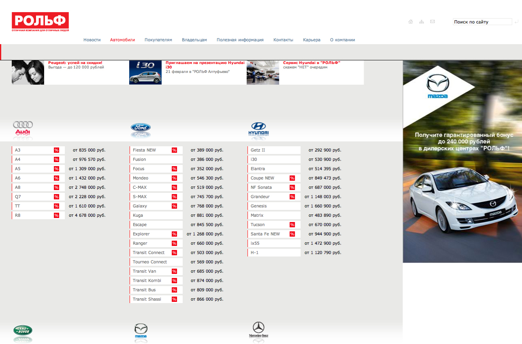Screen dimensions: 522x344
Task: Click the discount % icon for Audi R8
Action: pos(56,216)
